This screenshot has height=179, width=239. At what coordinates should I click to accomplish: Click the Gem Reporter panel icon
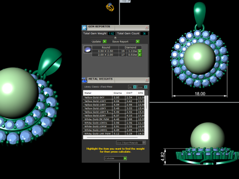pos(84,27)
